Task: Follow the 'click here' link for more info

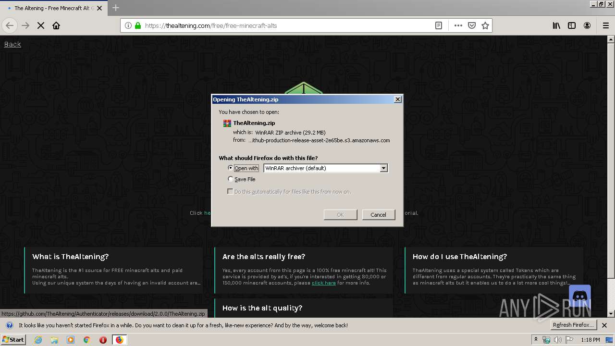Action: pyautogui.click(x=324, y=283)
